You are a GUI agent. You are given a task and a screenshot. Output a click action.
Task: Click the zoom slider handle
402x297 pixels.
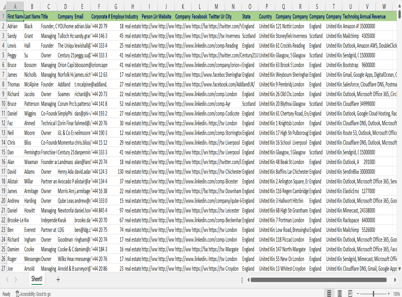[x=373, y=293]
